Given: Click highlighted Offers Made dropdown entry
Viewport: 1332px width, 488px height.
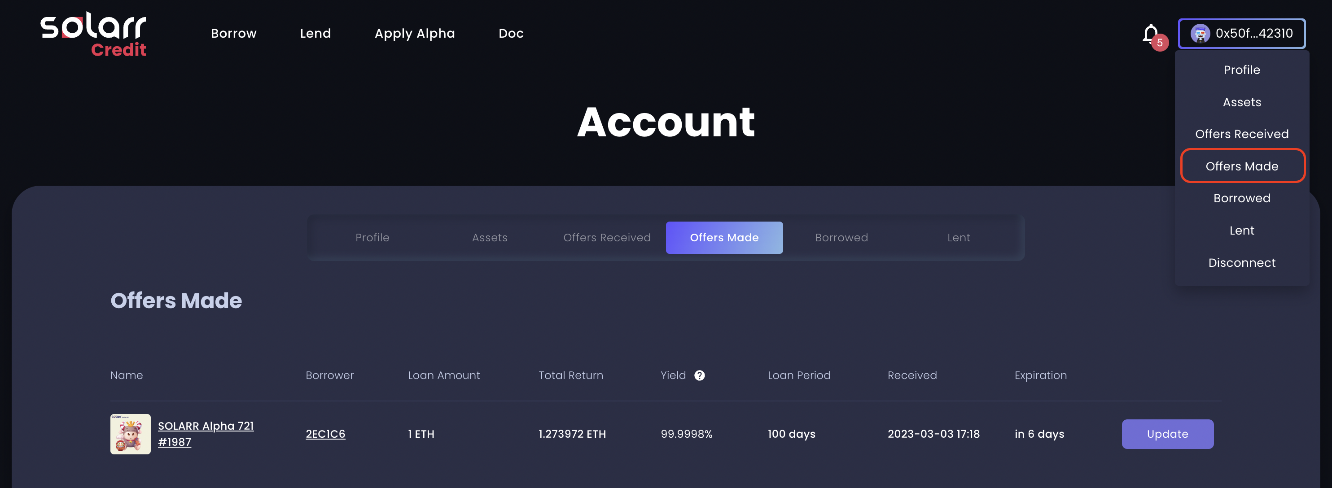Looking at the screenshot, I should pyautogui.click(x=1241, y=166).
